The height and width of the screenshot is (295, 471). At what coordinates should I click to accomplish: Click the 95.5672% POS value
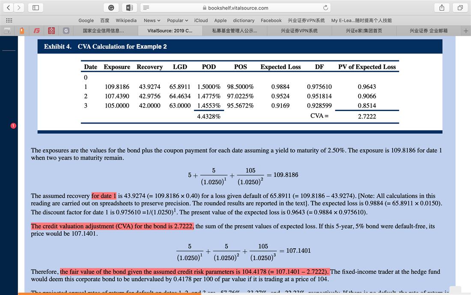(x=240, y=106)
